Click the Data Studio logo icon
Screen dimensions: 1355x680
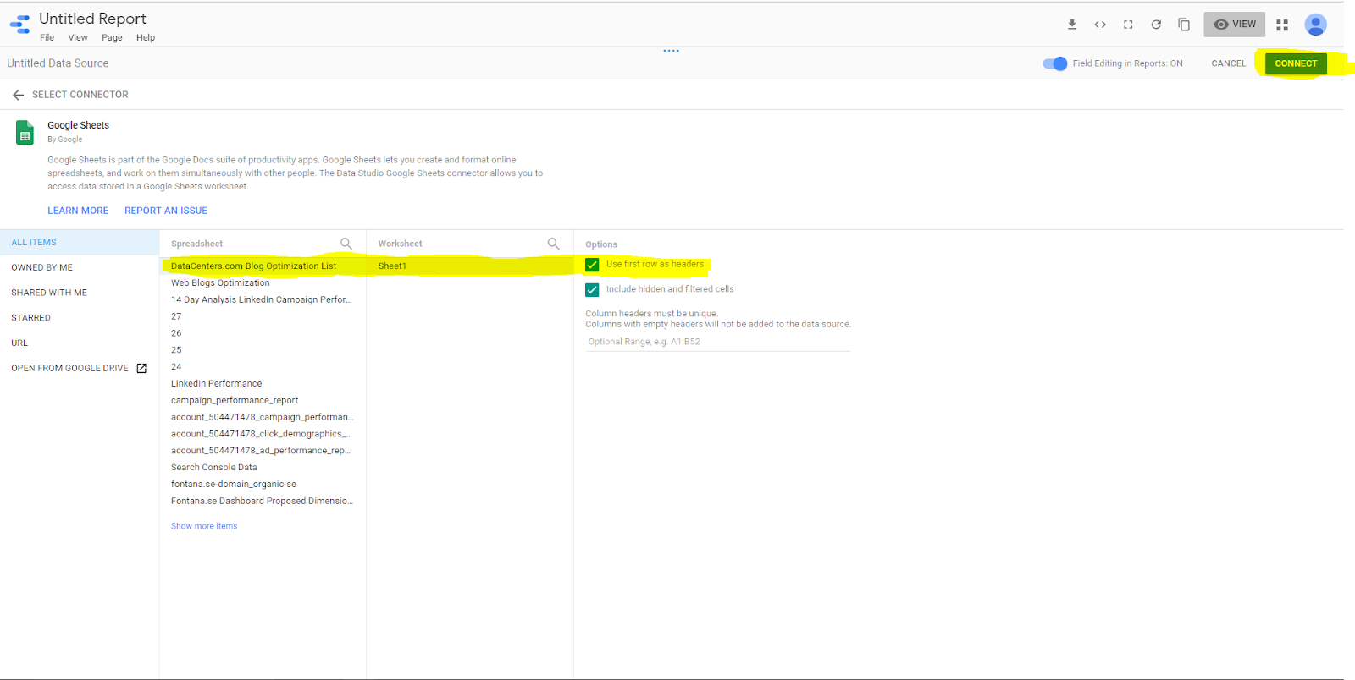click(x=20, y=25)
